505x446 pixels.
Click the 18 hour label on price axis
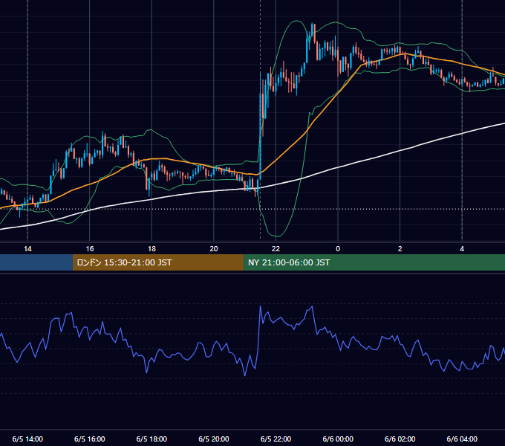pos(151,249)
